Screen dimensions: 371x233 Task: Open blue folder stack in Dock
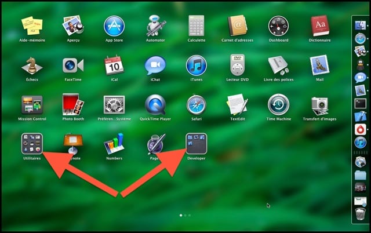coord(360,175)
